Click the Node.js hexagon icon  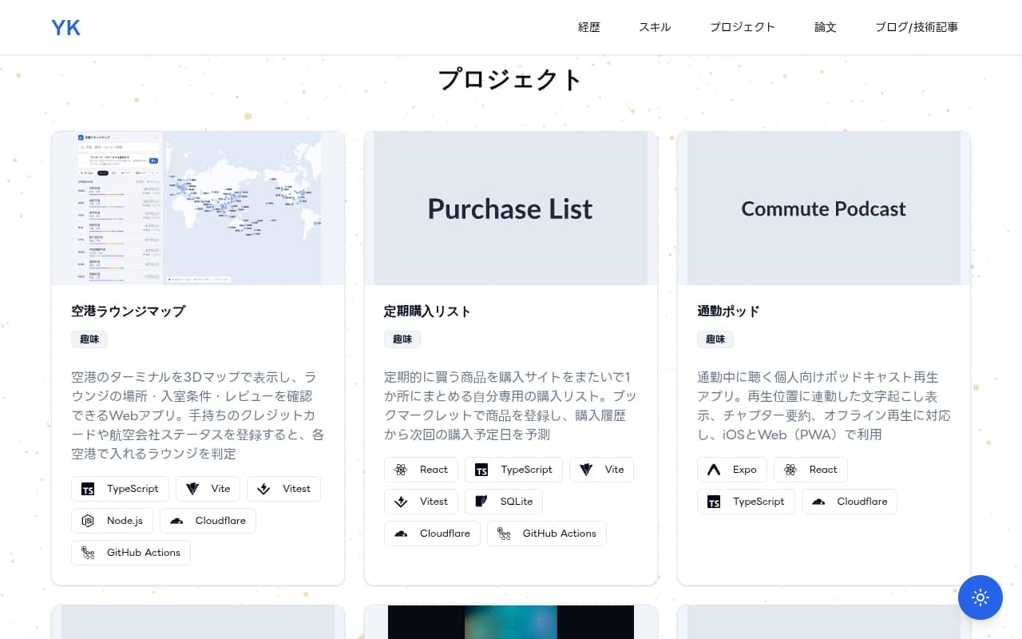tap(88, 521)
